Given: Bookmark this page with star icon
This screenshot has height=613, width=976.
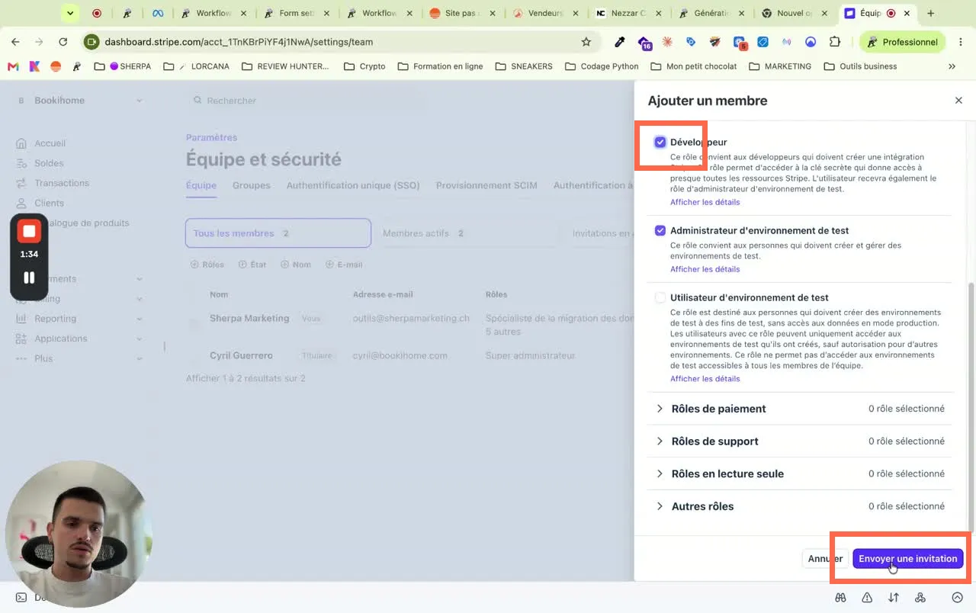Looking at the screenshot, I should (x=586, y=42).
